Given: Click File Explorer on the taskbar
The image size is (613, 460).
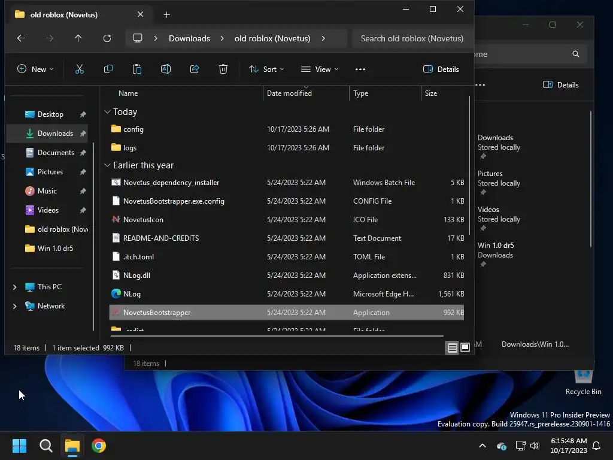Looking at the screenshot, I should [72, 446].
